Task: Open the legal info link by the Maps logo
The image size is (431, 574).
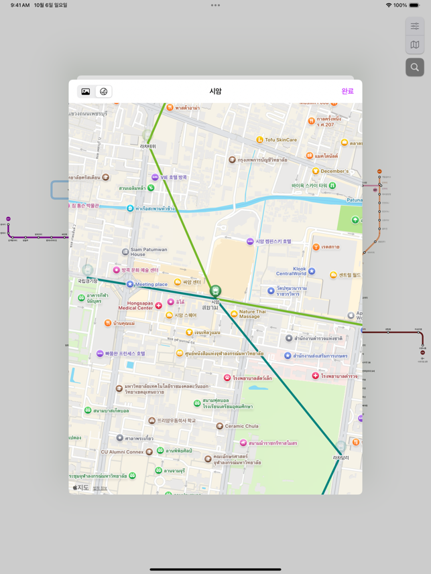Action: [100, 488]
